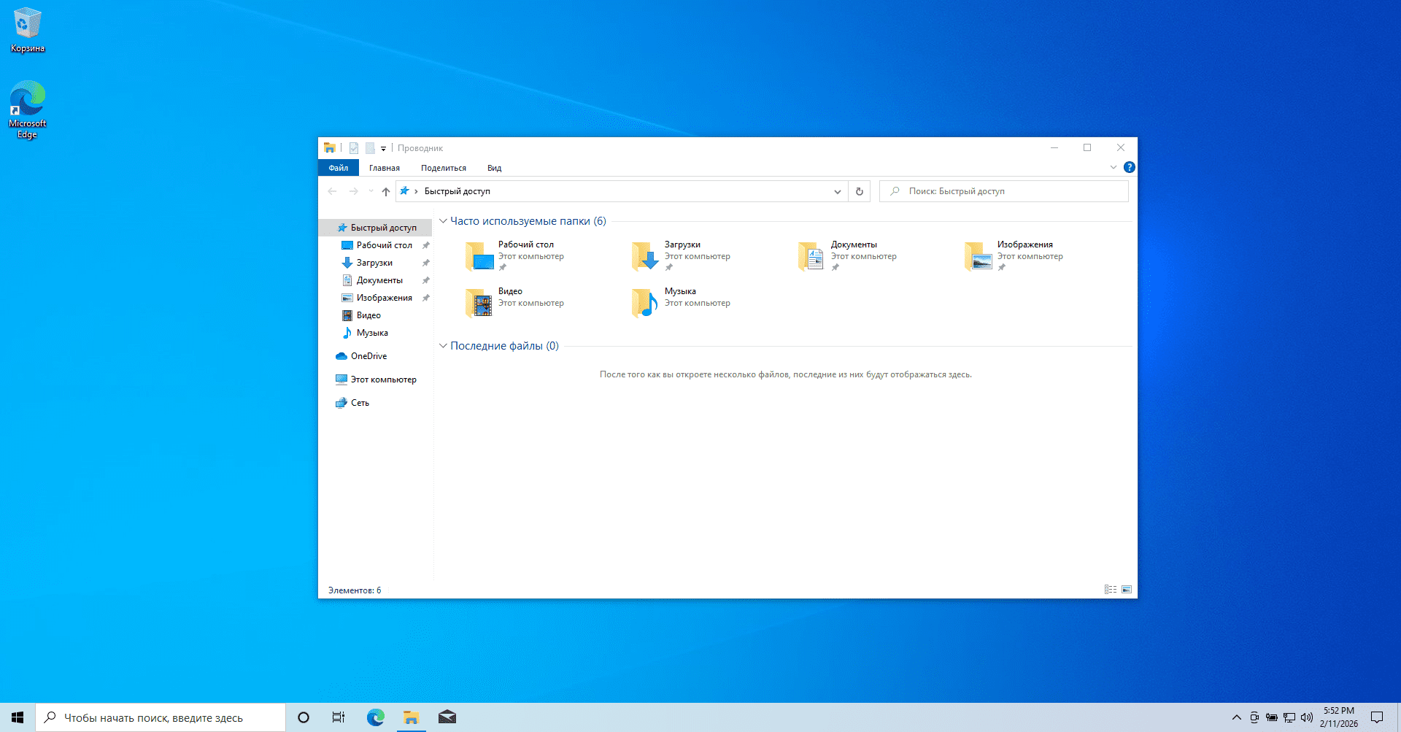Screen dimensions: 1401x732
Task: Open the Музыка folder in main pane
Action: tap(644, 303)
